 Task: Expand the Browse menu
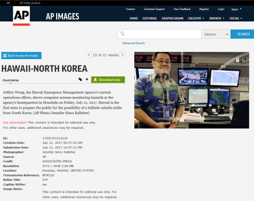click(x=217, y=18)
